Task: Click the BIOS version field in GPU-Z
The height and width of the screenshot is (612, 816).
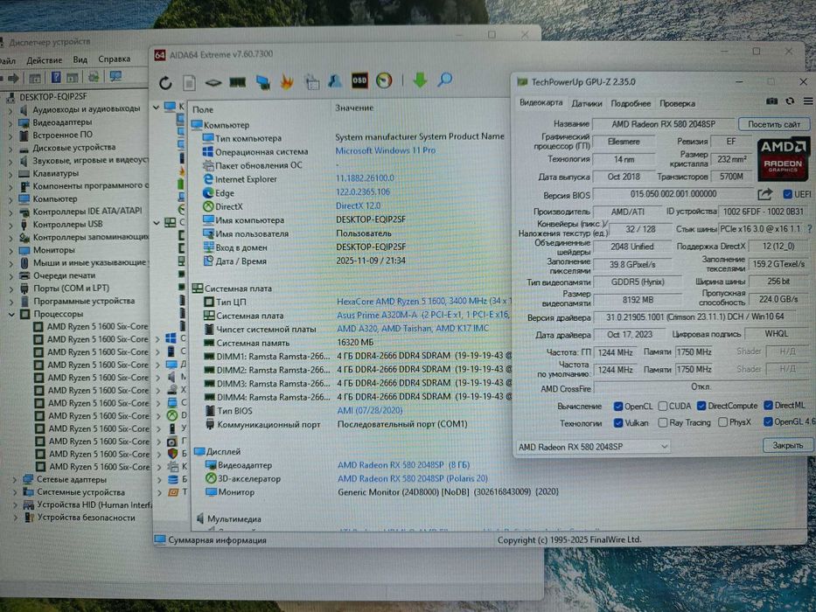Action: [x=673, y=194]
